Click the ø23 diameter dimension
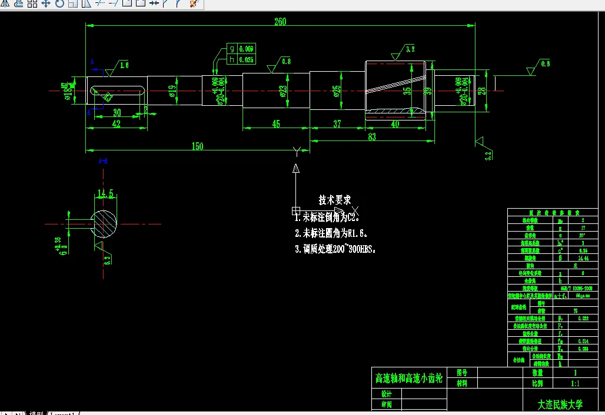Screen dimensions: 605x415 pyautogui.click(x=283, y=91)
